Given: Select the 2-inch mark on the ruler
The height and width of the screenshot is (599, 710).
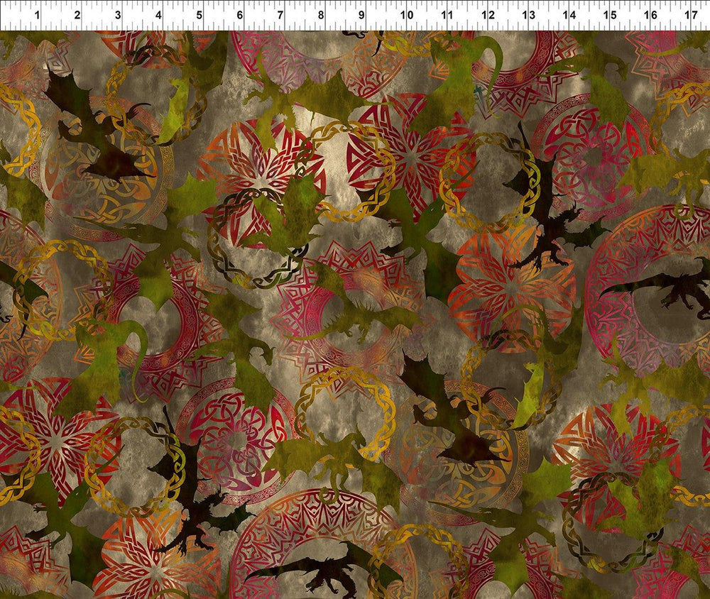Looking at the screenshot, I should click(77, 14).
